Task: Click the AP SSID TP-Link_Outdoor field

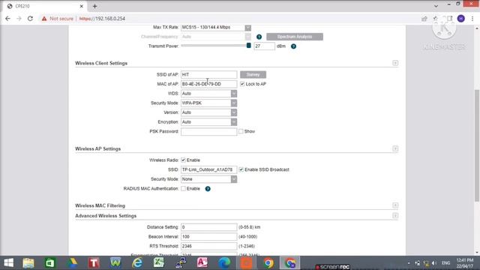Action: point(208,169)
